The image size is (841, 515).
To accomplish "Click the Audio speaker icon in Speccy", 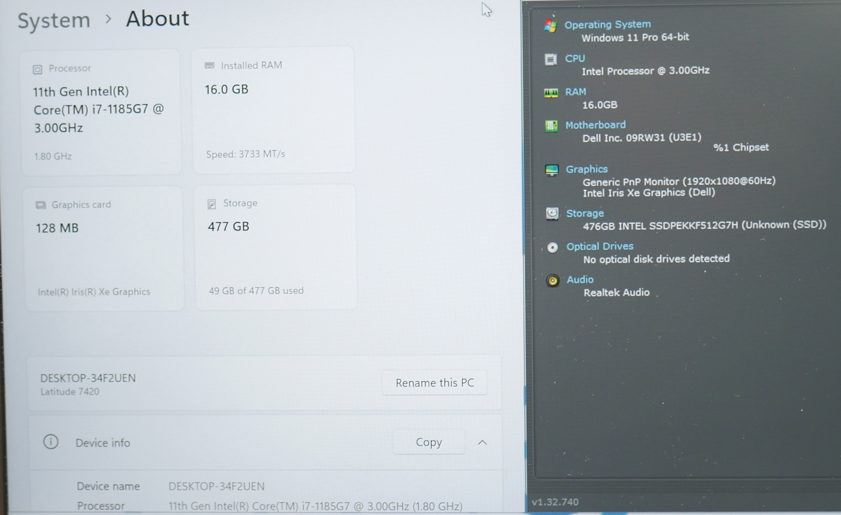I will point(552,281).
